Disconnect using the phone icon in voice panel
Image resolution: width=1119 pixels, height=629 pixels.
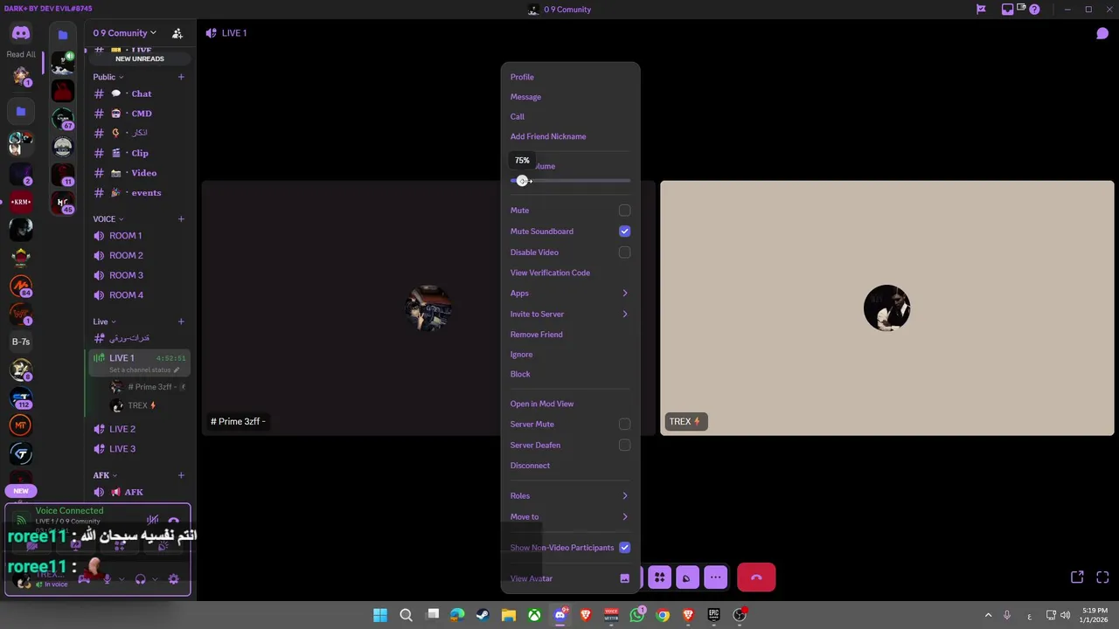click(x=173, y=521)
